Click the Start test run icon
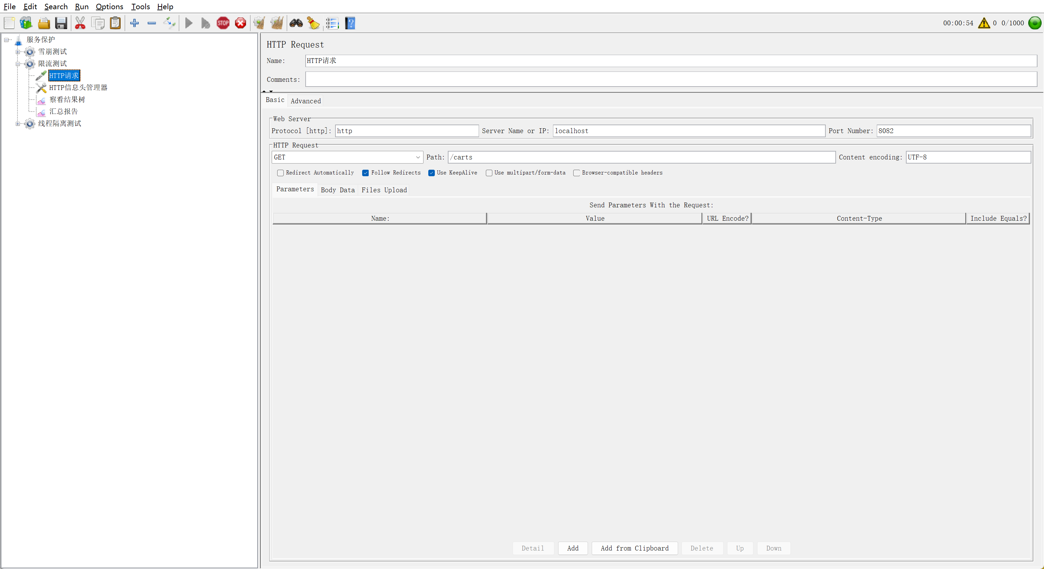This screenshot has height=569, width=1044. (188, 23)
